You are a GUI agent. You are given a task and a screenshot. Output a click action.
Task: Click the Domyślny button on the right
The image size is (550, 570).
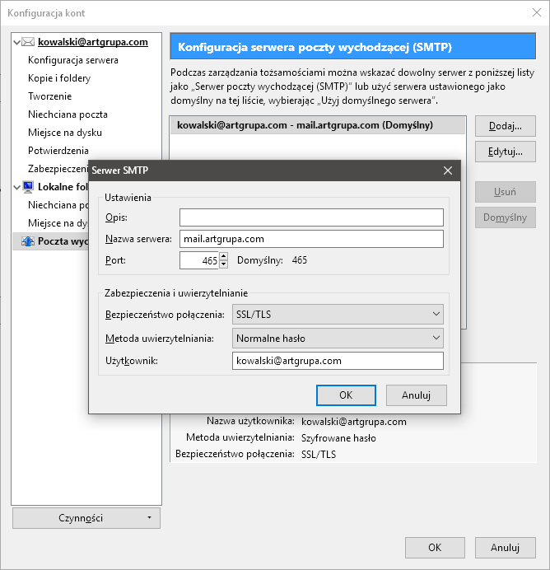tap(506, 217)
